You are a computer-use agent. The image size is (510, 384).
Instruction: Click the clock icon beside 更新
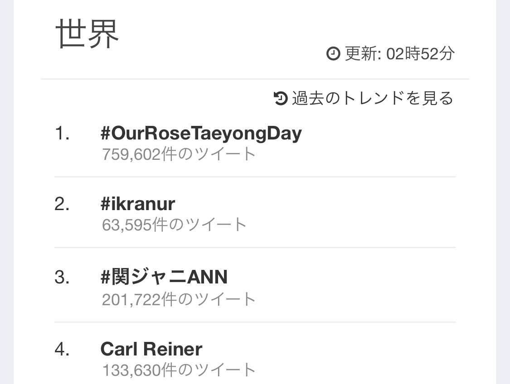pyautogui.click(x=333, y=53)
